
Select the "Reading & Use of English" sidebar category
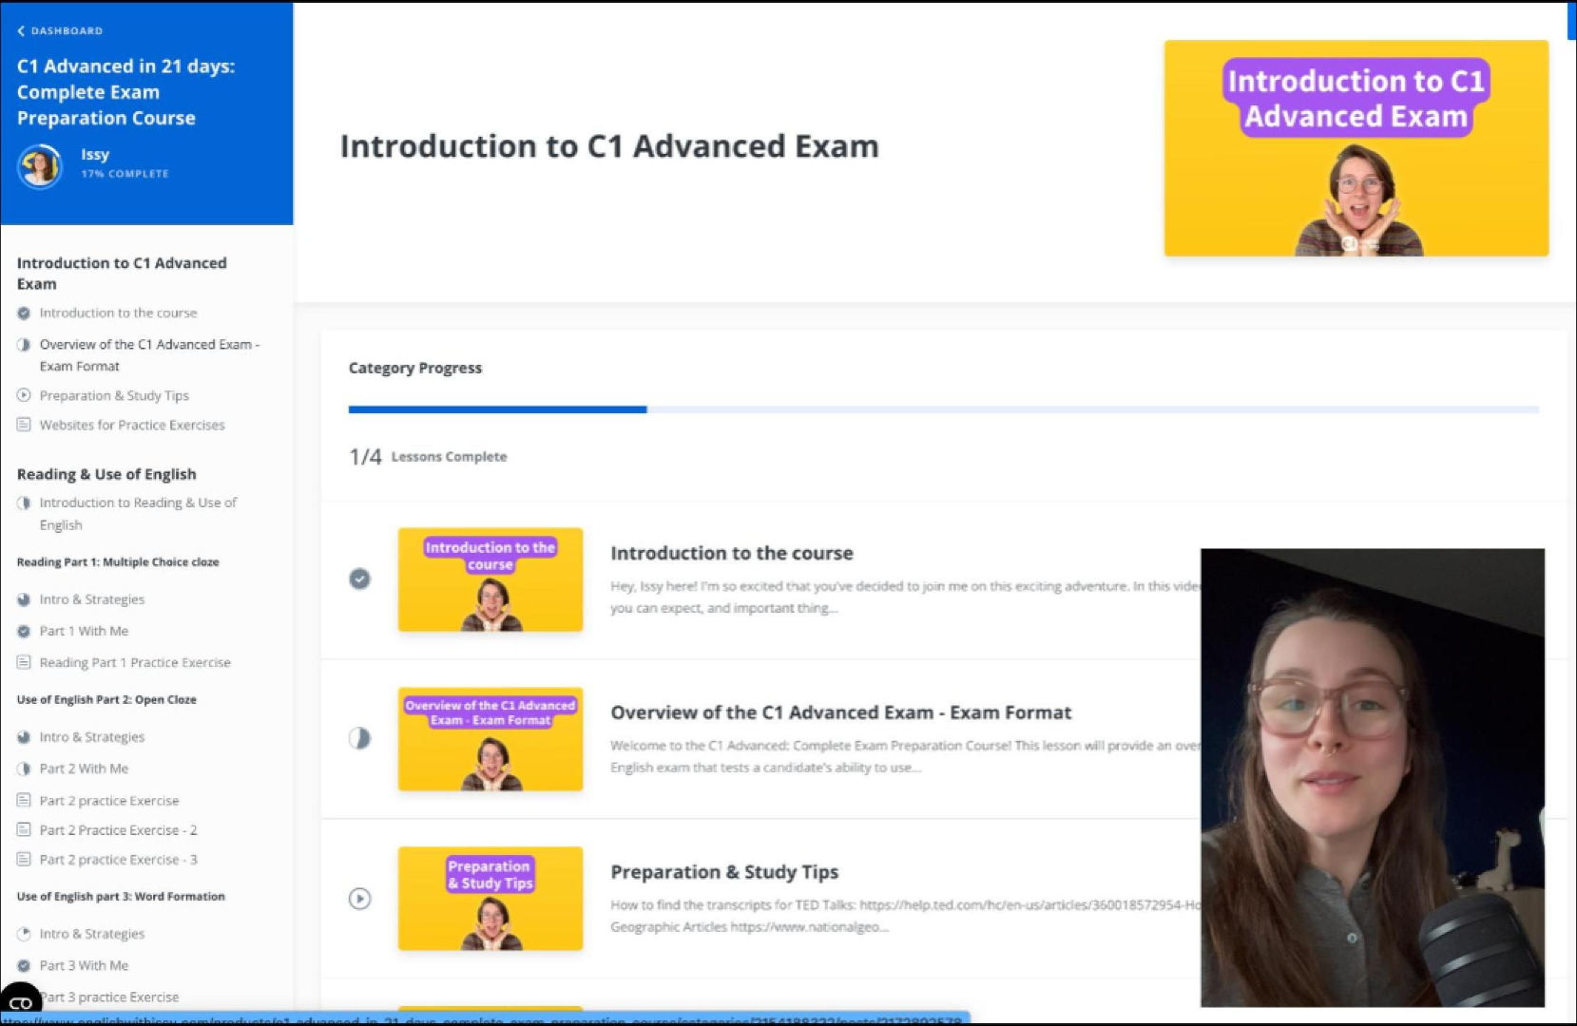coord(106,474)
